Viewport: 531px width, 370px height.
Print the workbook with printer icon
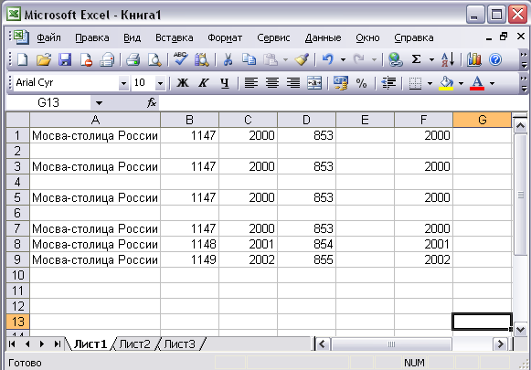133,59
